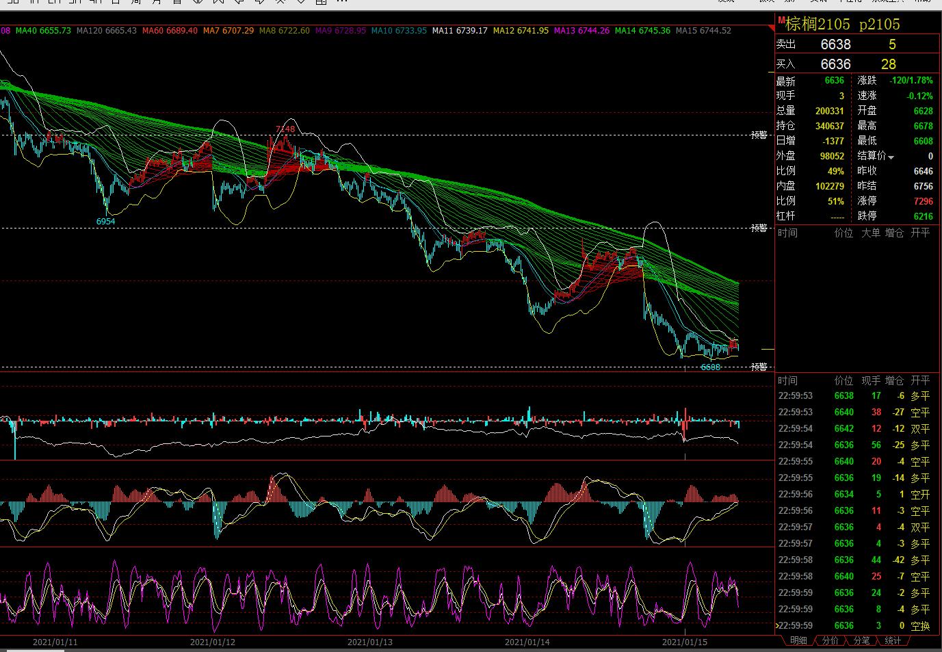942x652 pixels.
Task: Click the 2021/01/12 date label
Action: click(213, 642)
